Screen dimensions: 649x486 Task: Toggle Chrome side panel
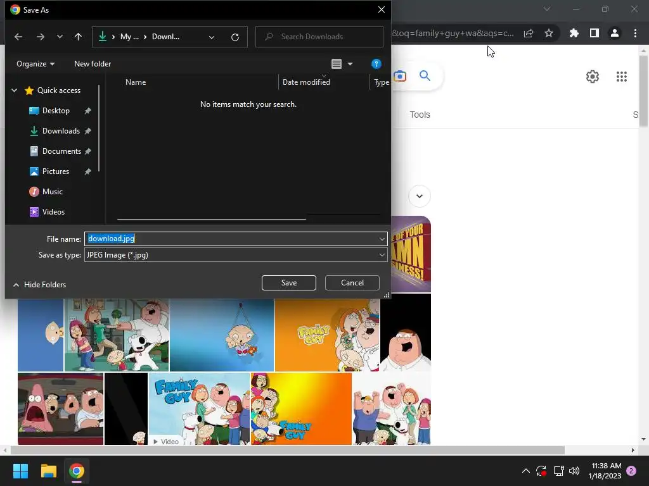[594, 33]
